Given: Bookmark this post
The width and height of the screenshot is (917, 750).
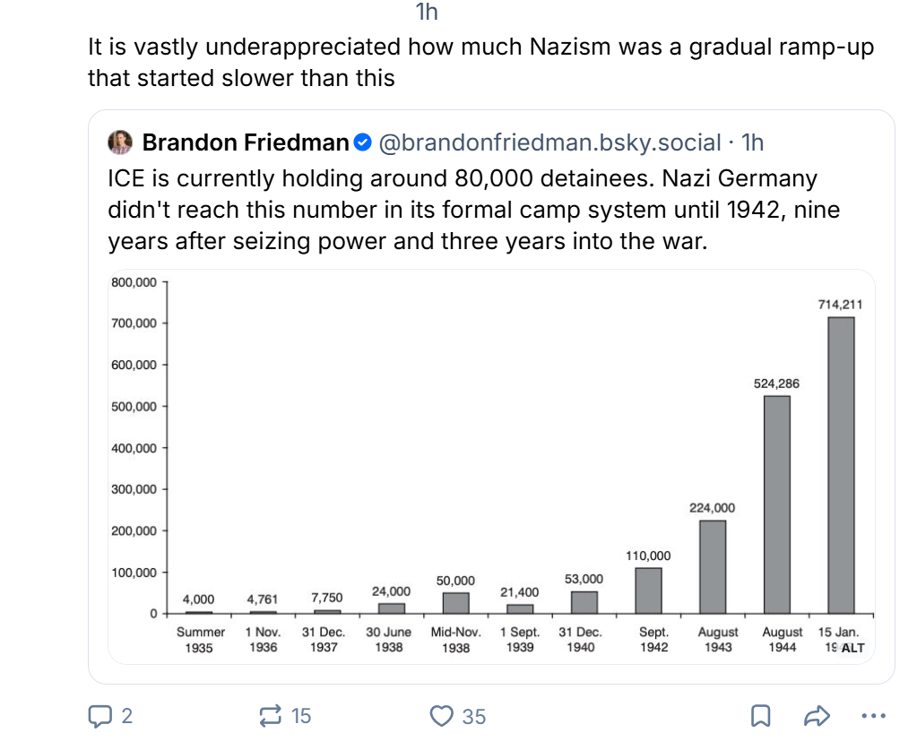Looking at the screenshot, I should pyautogui.click(x=760, y=715).
